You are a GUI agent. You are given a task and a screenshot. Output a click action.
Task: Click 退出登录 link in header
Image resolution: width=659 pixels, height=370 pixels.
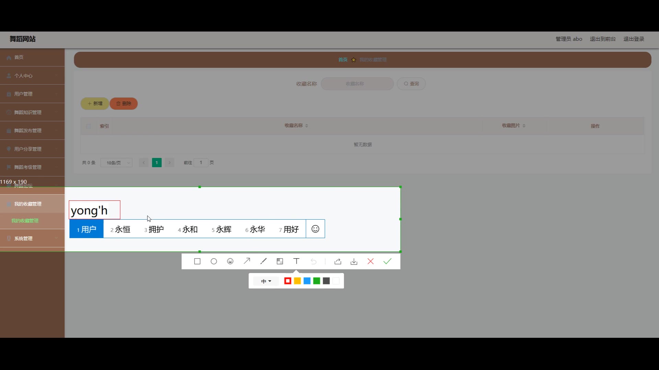[x=634, y=39]
